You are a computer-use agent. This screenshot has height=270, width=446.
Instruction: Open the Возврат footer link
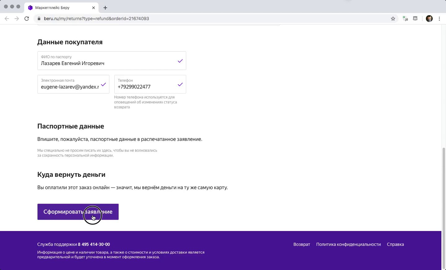click(302, 244)
